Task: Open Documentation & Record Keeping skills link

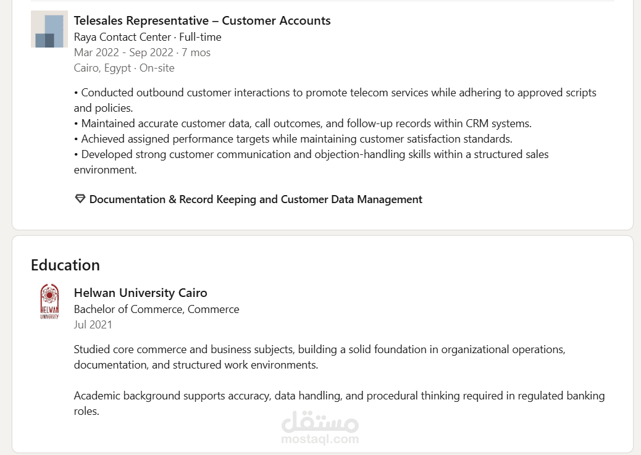Action: click(x=256, y=199)
